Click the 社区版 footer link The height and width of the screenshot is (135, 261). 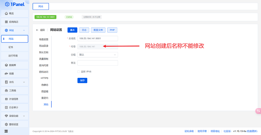227,131
